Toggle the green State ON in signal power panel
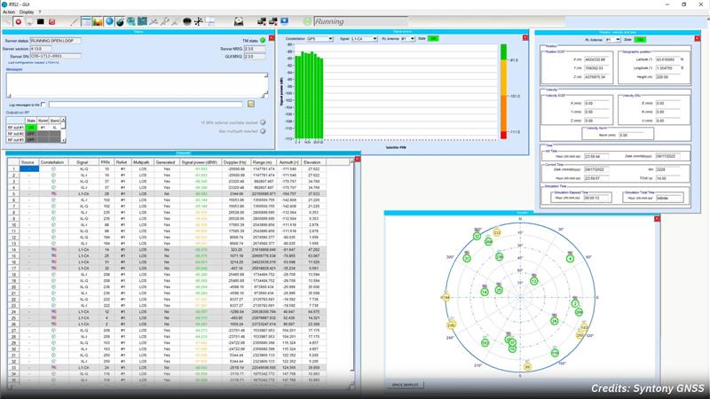Image resolution: width=710 pixels, height=399 pixels. pyautogui.click(x=434, y=39)
